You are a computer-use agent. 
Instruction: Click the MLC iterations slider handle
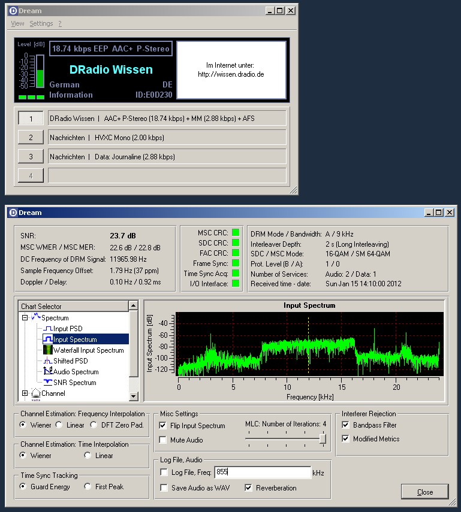[323, 439]
